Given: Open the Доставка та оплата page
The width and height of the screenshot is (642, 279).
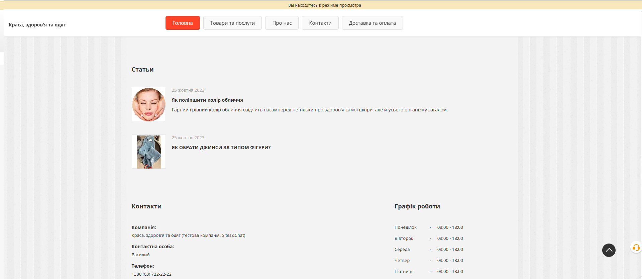Looking at the screenshot, I should tap(372, 23).
